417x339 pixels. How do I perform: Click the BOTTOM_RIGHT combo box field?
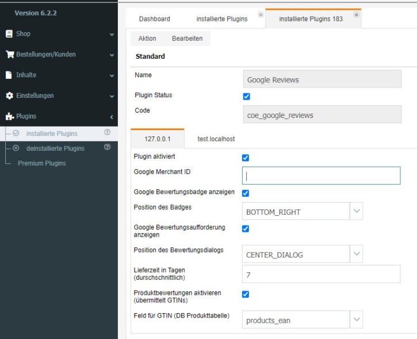pyautogui.click(x=296, y=211)
